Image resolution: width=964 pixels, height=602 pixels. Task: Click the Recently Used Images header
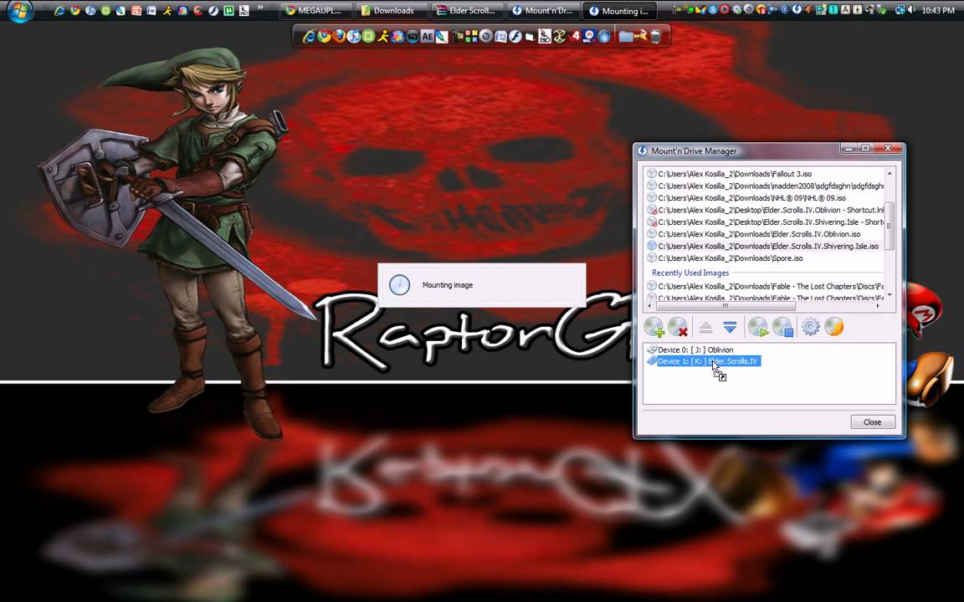tap(690, 273)
